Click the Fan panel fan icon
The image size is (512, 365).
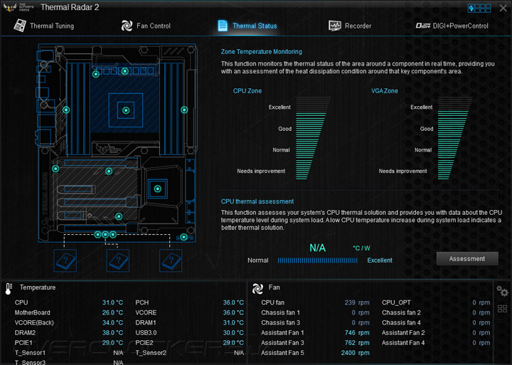[x=257, y=288]
